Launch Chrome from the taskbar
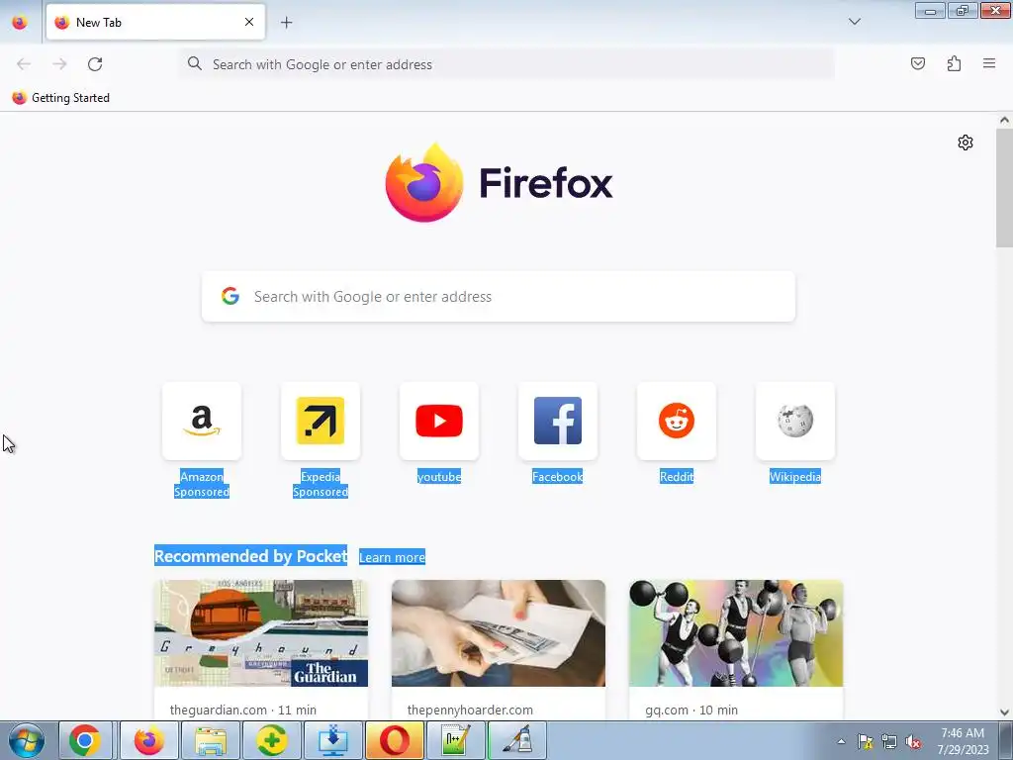The width and height of the screenshot is (1013, 760). (85, 740)
